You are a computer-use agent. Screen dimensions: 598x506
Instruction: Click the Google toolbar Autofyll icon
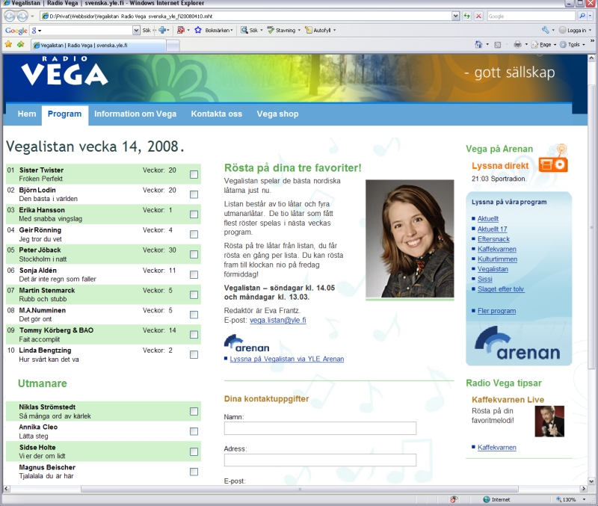pyautogui.click(x=309, y=30)
